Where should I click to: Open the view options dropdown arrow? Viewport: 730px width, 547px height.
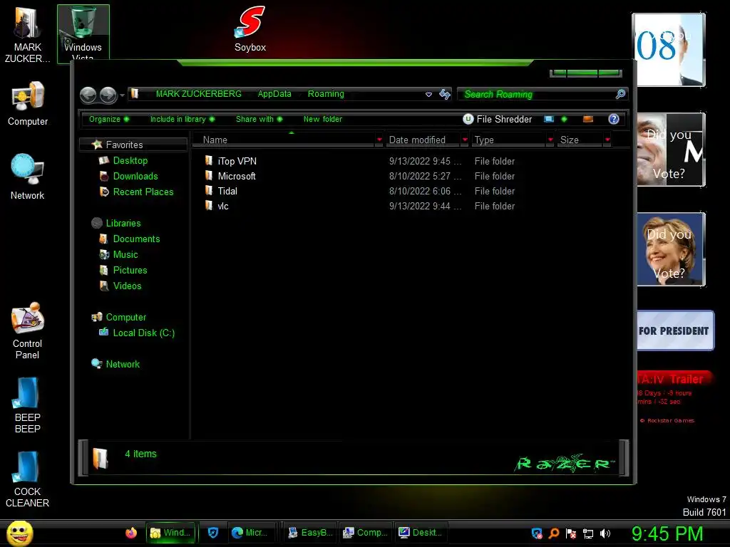point(564,119)
